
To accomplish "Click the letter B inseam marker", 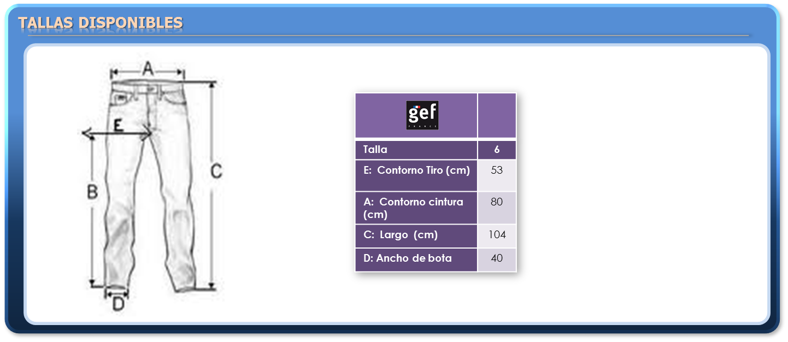I will (92, 192).
